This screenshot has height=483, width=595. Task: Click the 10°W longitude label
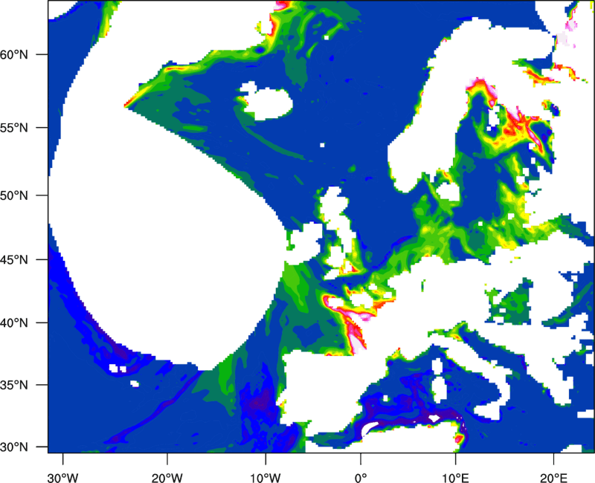coord(266,478)
